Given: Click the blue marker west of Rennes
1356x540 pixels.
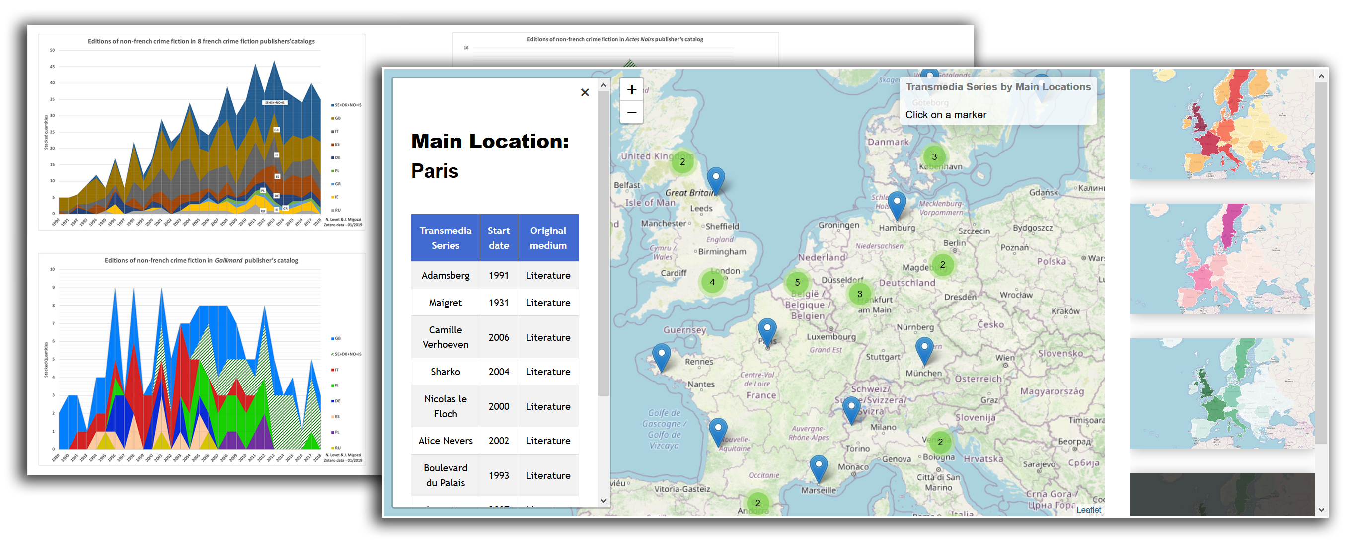Looking at the screenshot, I should tap(661, 356).
